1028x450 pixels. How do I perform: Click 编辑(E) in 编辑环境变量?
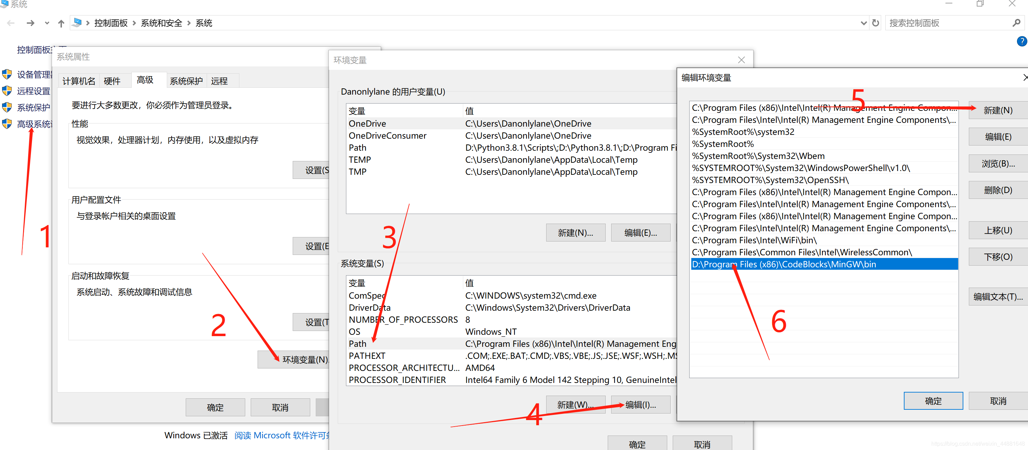998,137
